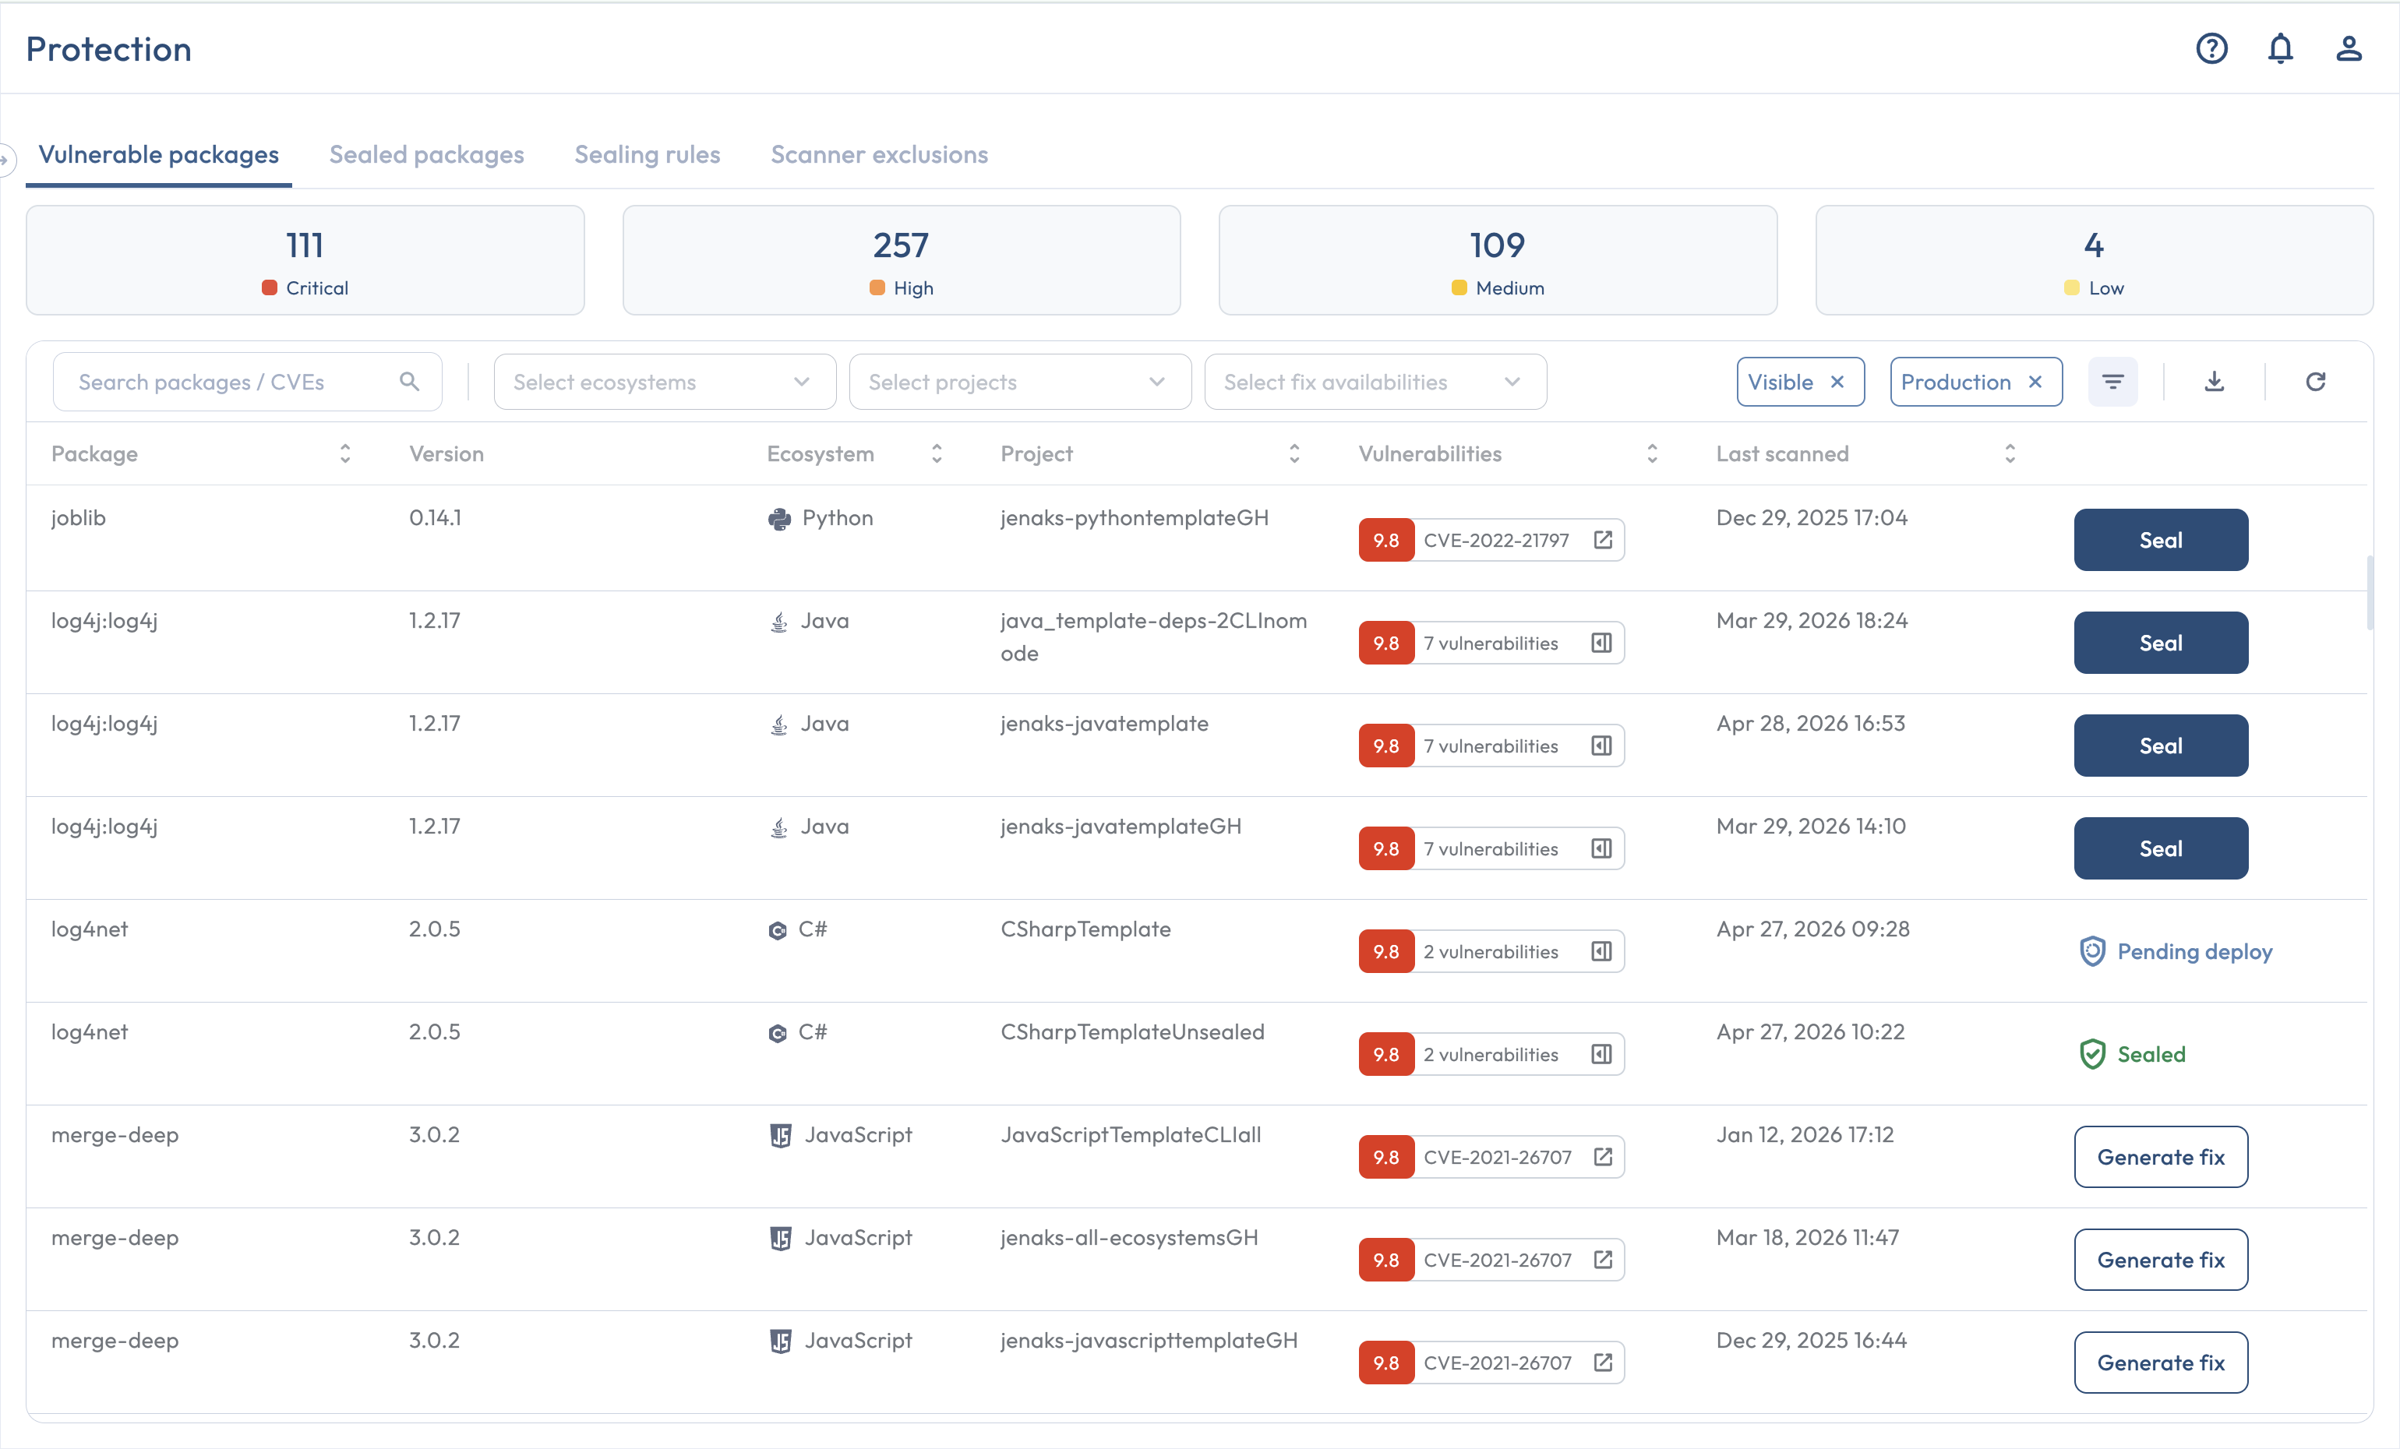Remove the Production filter chip

2035,382
